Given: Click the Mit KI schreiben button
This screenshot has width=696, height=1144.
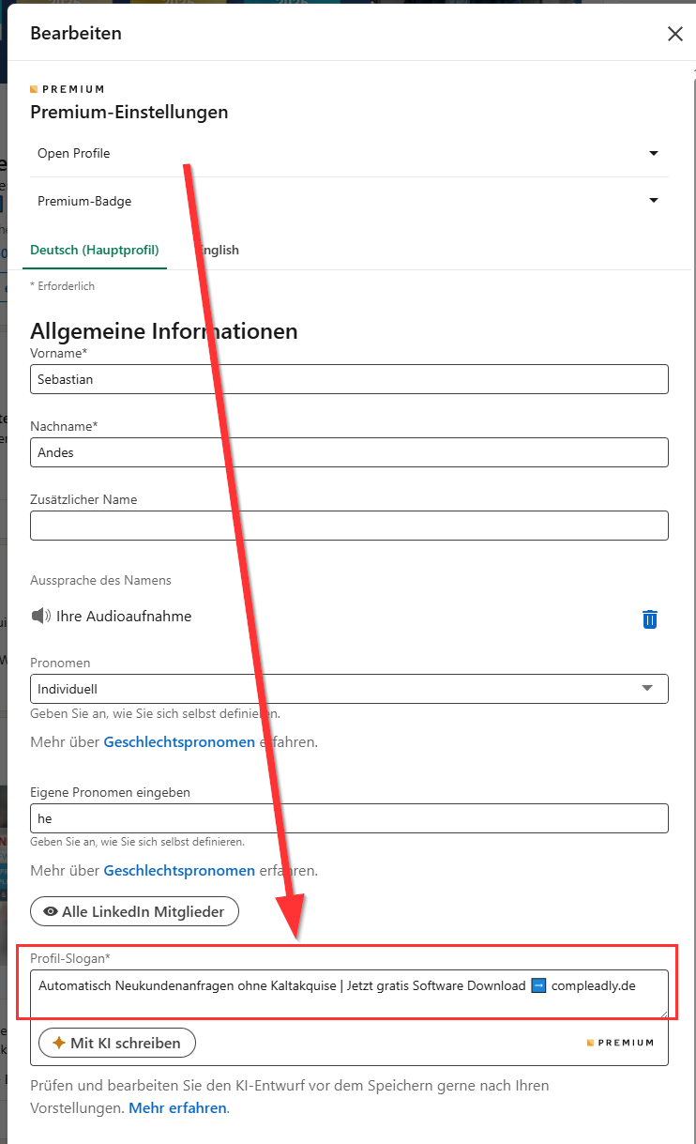Looking at the screenshot, I should pos(116,1043).
